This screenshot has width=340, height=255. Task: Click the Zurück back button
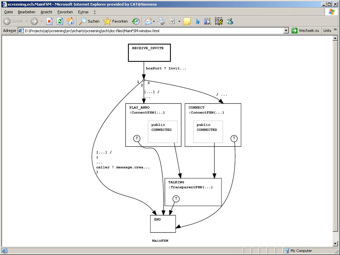13,21
